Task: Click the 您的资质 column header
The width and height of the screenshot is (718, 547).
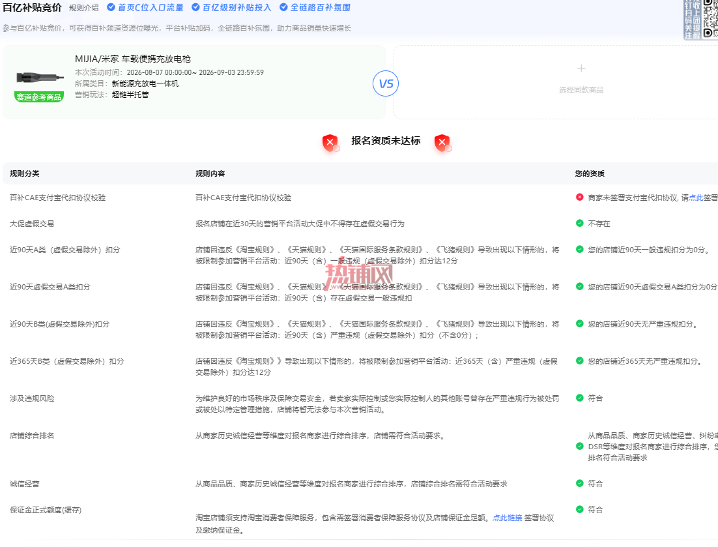Action: click(590, 173)
